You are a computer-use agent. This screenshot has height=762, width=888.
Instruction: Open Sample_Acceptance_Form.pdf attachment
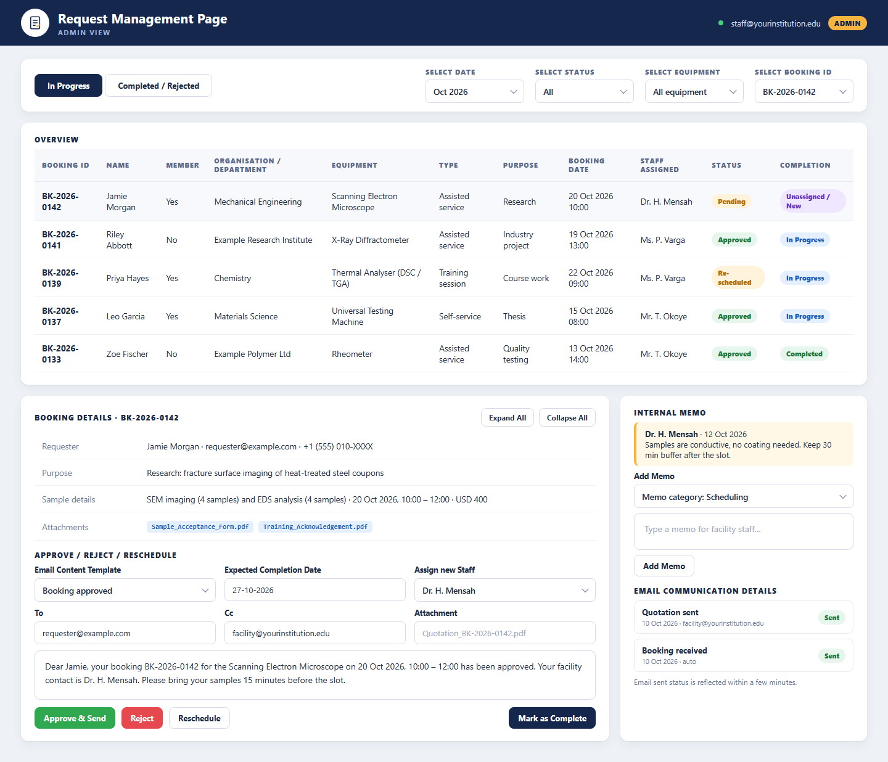tap(200, 526)
